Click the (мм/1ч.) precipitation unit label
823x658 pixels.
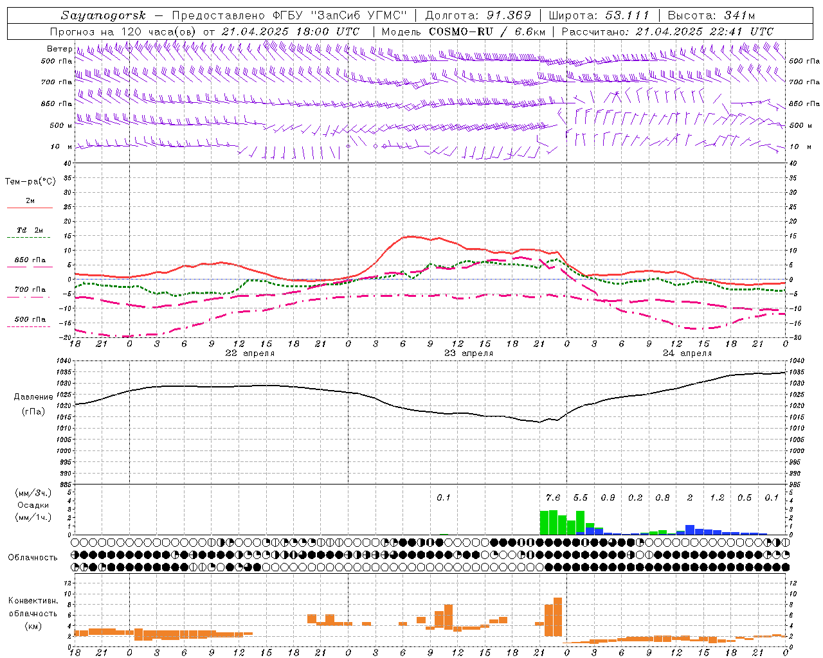tap(33, 517)
